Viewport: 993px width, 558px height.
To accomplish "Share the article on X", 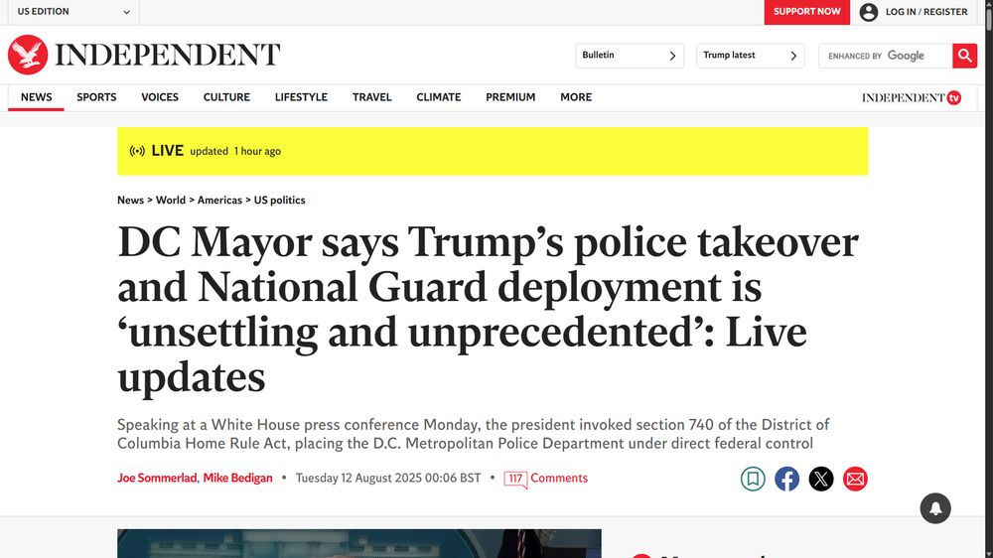I will tap(821, 479).
